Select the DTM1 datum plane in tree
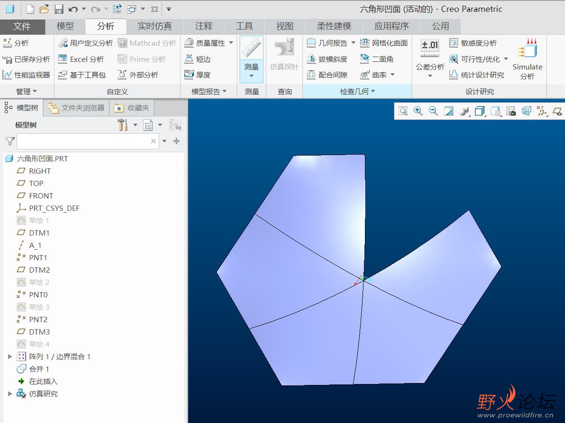 pyautogui.click(x=33, y=233)
